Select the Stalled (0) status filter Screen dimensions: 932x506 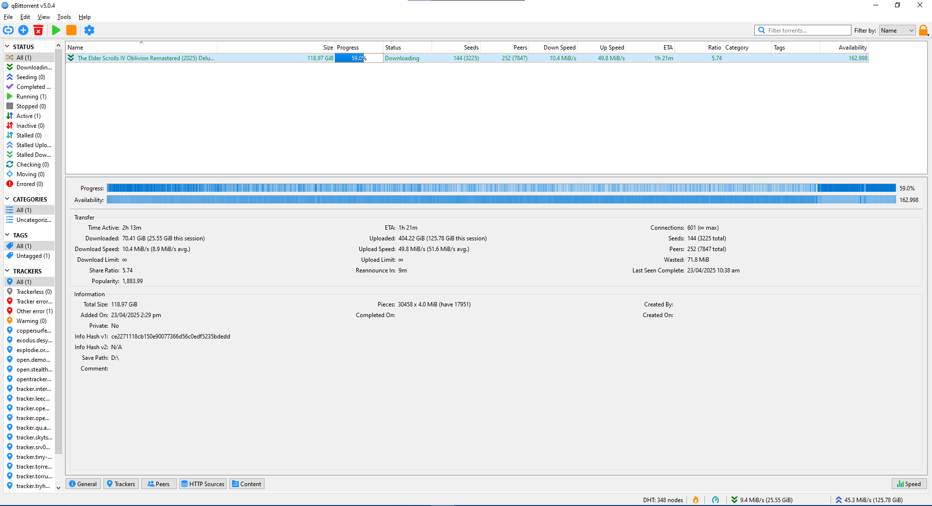tap(29, 135)
